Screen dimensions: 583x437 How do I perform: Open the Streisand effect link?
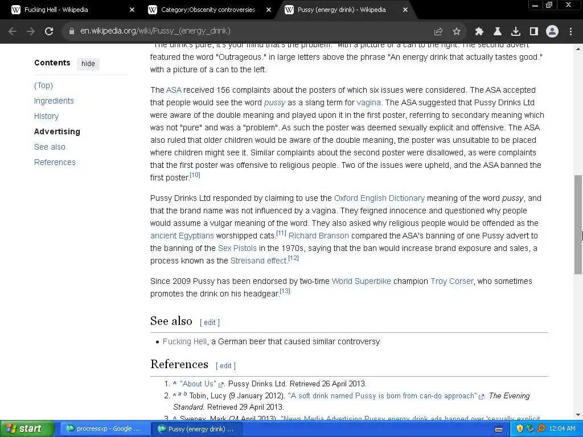click(258, 261)
